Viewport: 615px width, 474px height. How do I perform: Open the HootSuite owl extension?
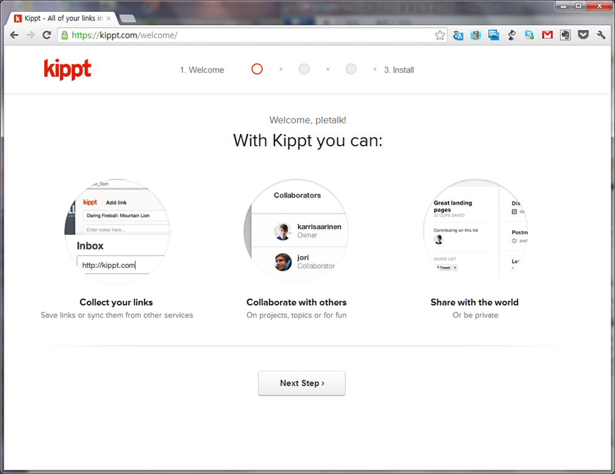pos(476,35)
